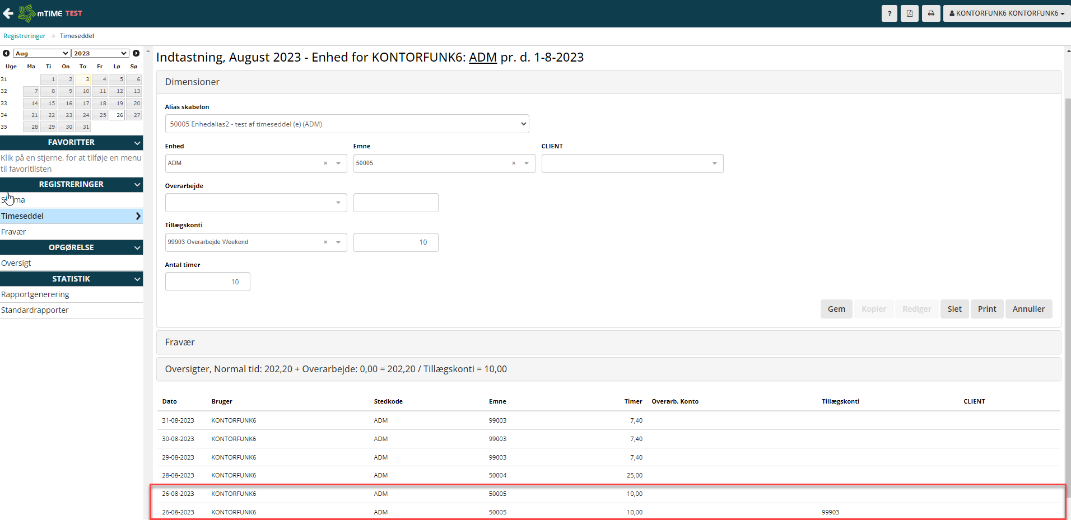Open the Overarbejde dropdown
Viewport: 1071px width, 520px height.
pyautogui.click(x=255, y=203)
